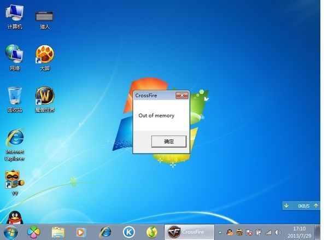Click the Show desktop strip
The height and width of the screenshot is (240, 328).
[x=318, y=232]
